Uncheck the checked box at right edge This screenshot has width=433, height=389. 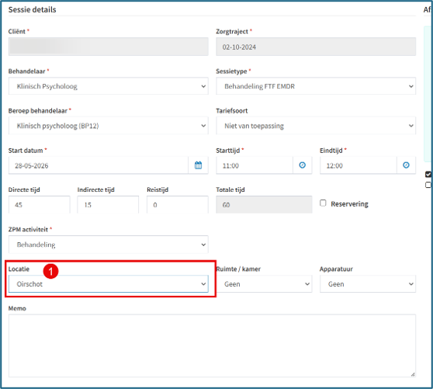click(428, 174)
